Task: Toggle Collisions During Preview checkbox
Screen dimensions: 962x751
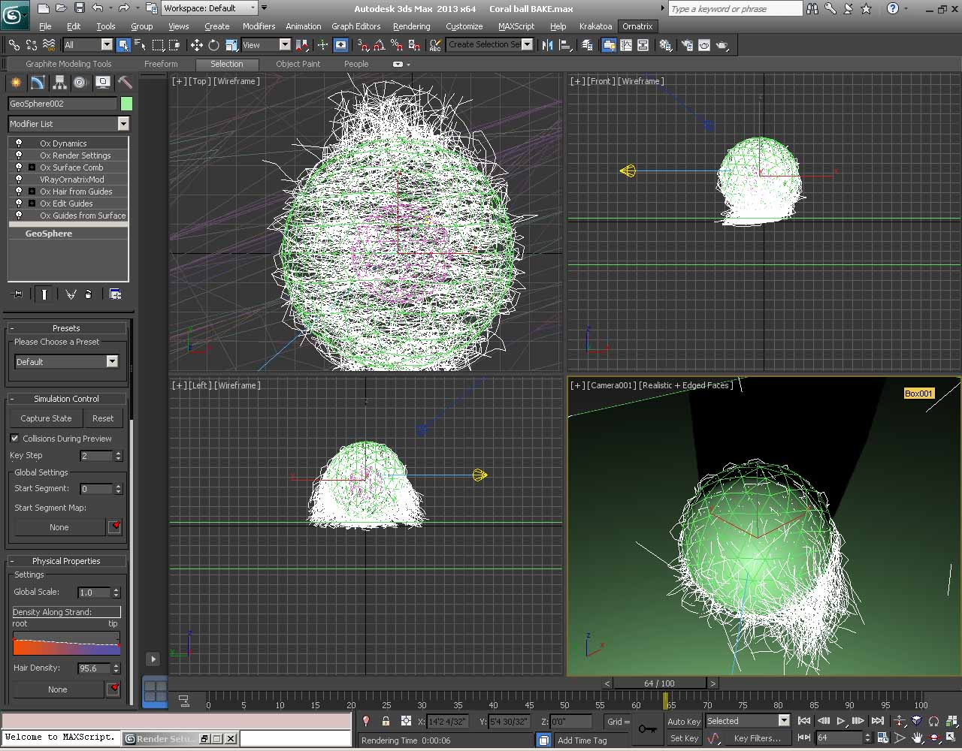Action: tap(15, 439)
